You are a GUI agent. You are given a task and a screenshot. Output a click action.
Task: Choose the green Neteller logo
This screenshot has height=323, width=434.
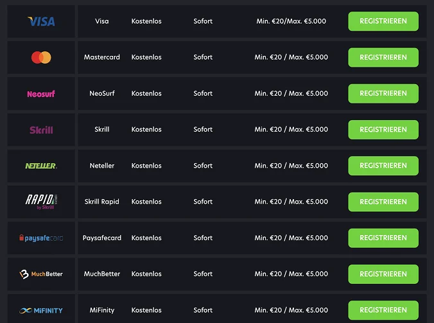41,166
